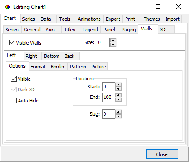Increase the left wall Size up arrow
This screenshot has height=162, width=189.
[x=119, y=112]
